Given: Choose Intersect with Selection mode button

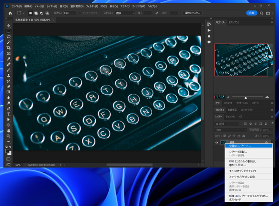Looking at the screenshot, I should pyautogui.click(x=47, y=13).
